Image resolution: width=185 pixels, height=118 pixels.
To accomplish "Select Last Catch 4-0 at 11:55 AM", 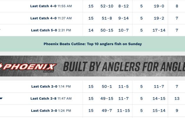I will [51, 6].
